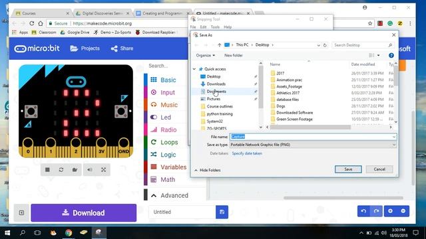This screenshot has height=239, width=426.
Task: Collapse with Hide Folders
Action: [207, 170]
